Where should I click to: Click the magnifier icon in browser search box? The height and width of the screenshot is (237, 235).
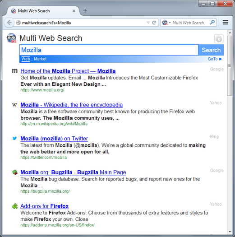212,23
